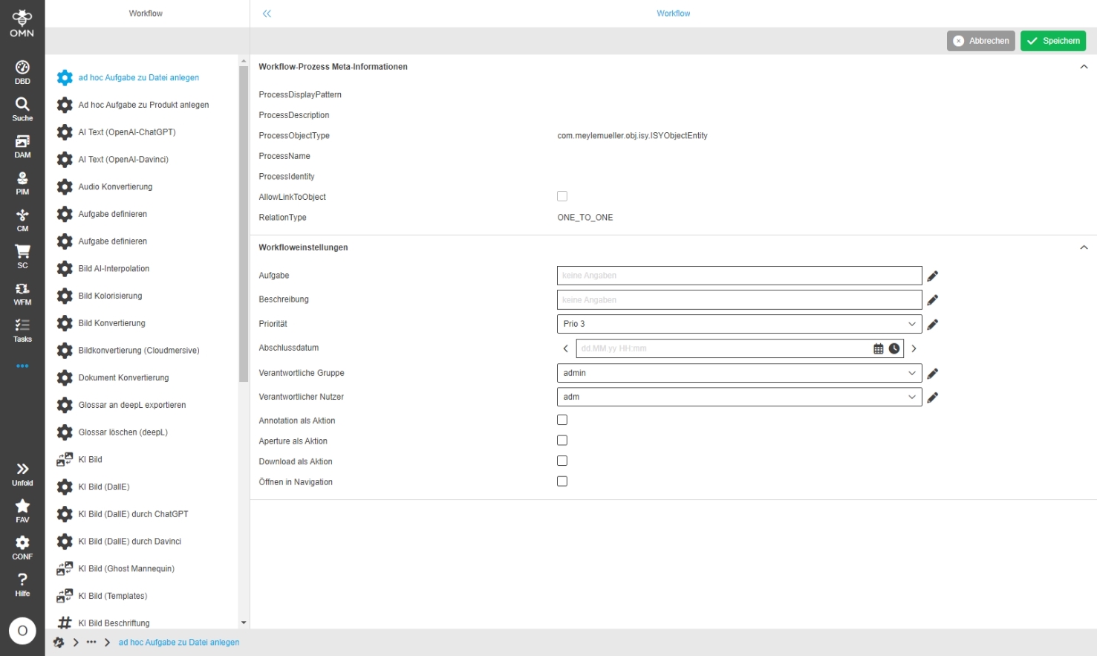Click the Abbrechen button
1097x656 pixels.
tap(980, 41)
